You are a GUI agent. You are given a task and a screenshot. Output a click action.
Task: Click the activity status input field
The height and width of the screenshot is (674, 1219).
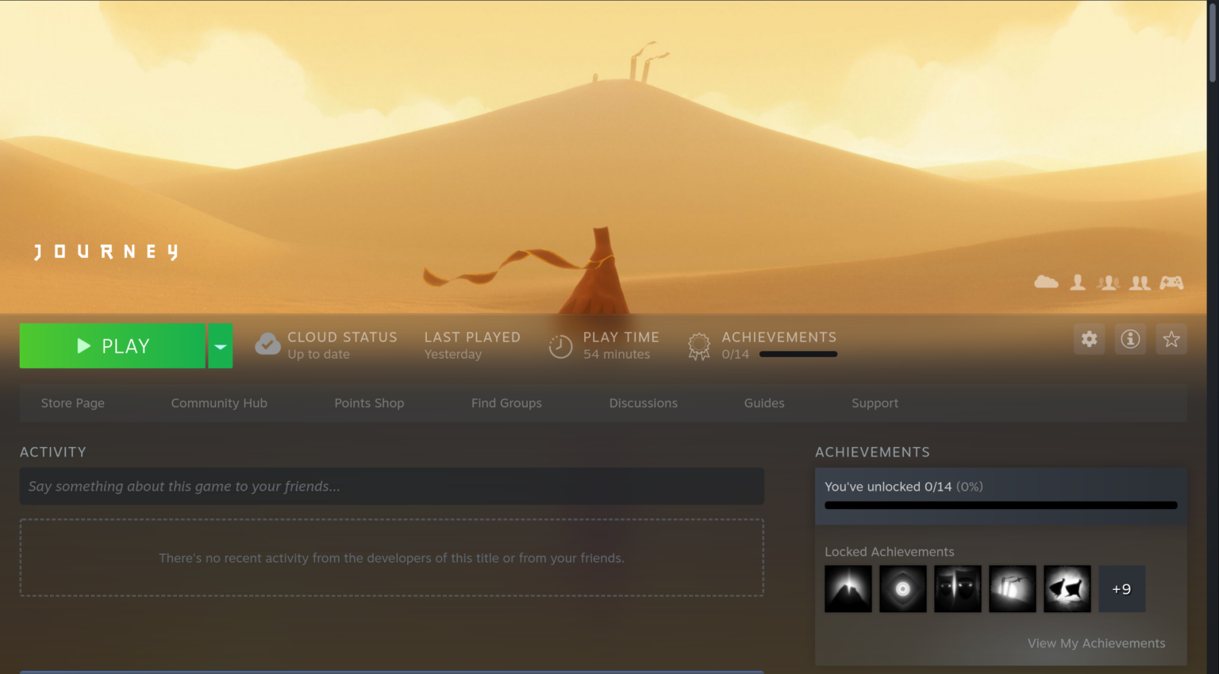(x=391, y=486)
